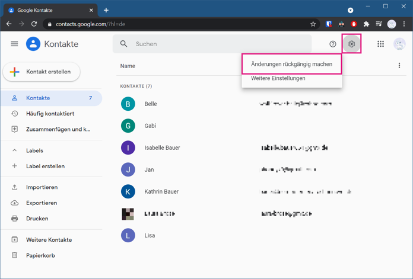Click the Papierkorb trash icon

[14, 255]
